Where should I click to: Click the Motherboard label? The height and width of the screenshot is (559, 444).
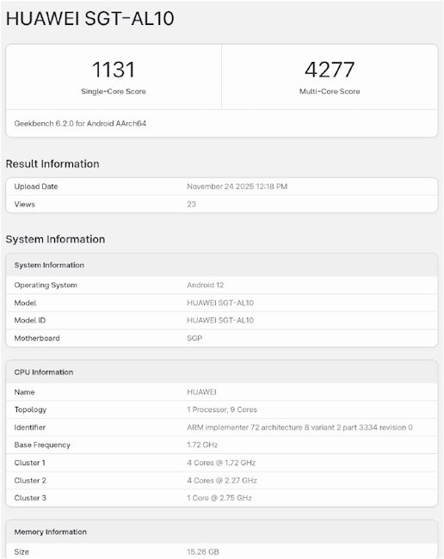pos(37,338)
